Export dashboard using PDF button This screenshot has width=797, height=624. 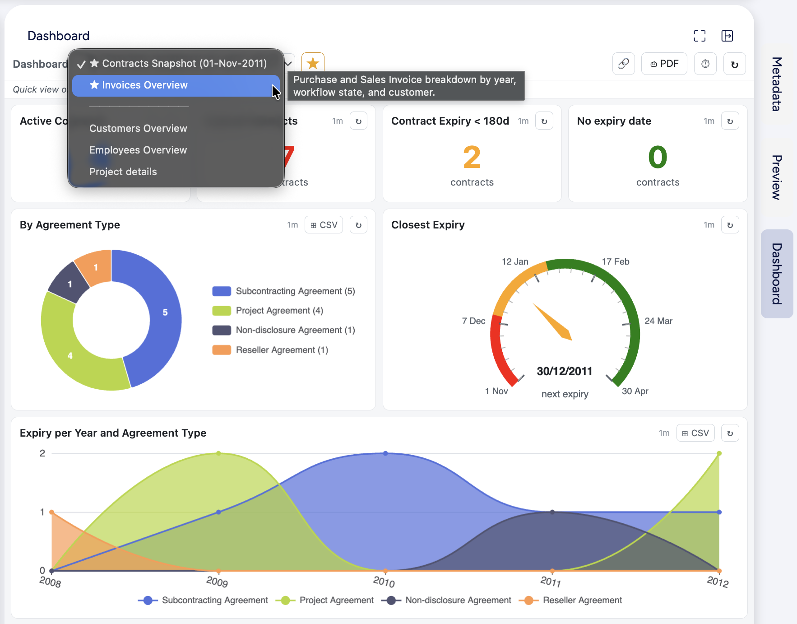(664, 64)
